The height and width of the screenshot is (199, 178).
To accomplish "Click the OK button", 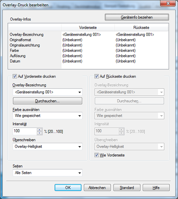I will [68, 188].
